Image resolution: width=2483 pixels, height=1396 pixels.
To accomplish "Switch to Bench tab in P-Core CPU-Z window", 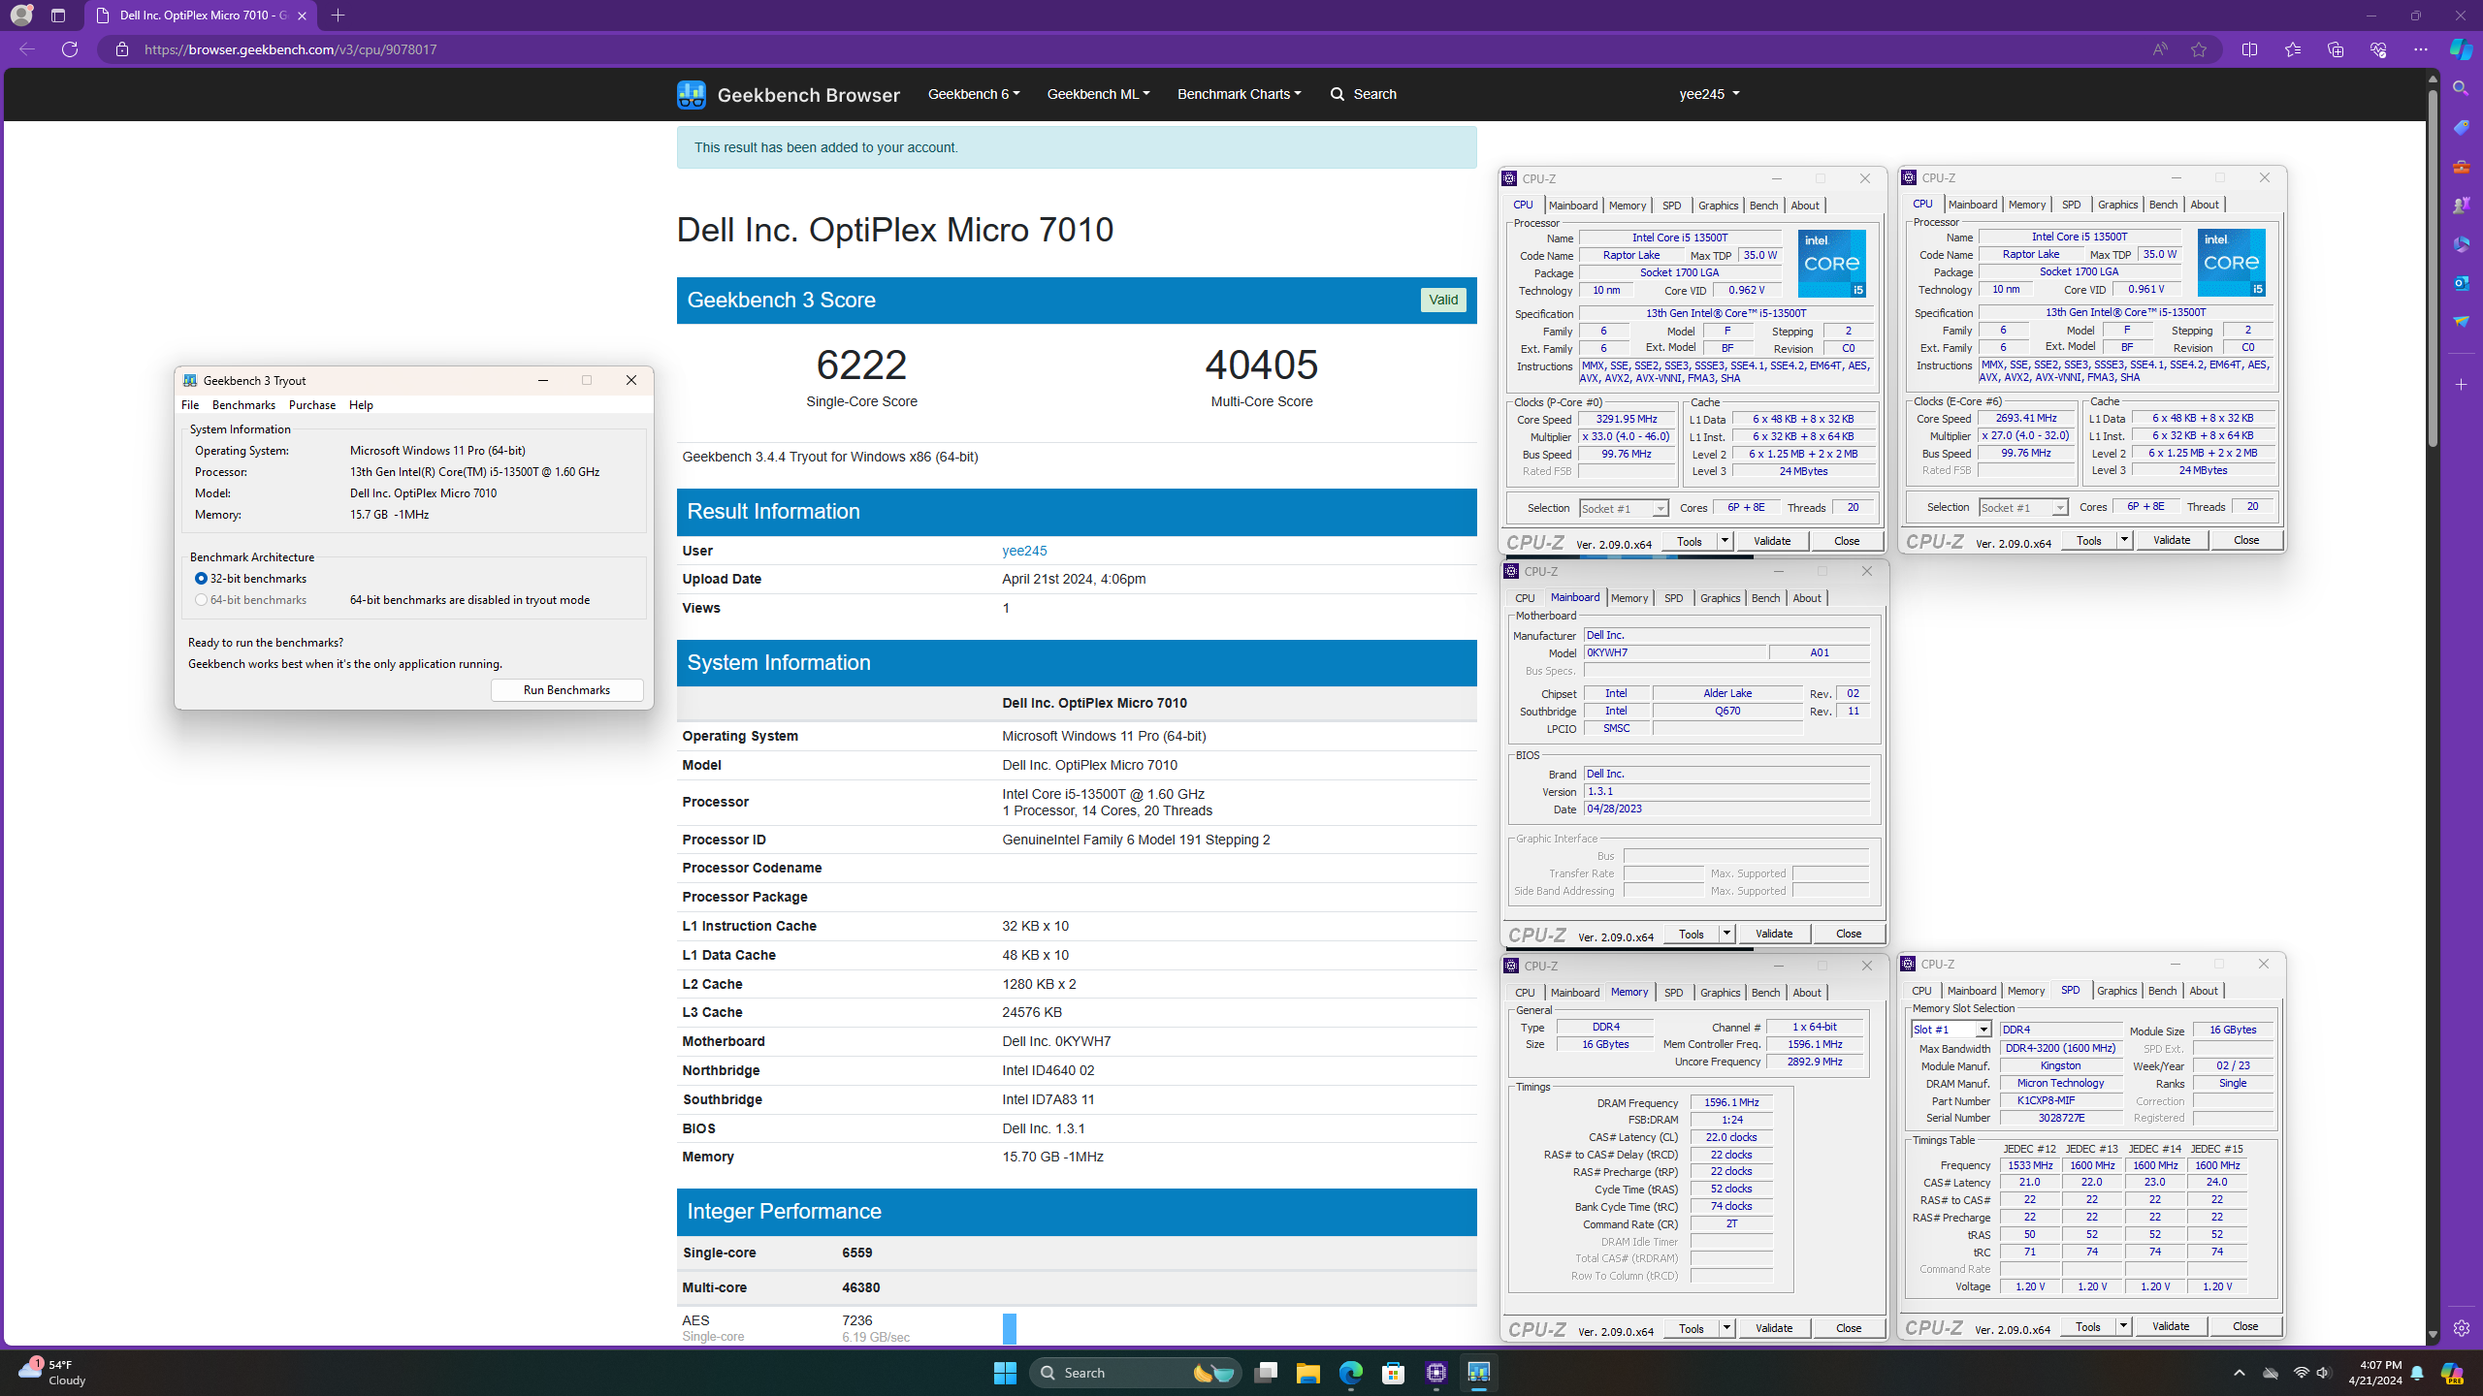I will [1763, 206].
